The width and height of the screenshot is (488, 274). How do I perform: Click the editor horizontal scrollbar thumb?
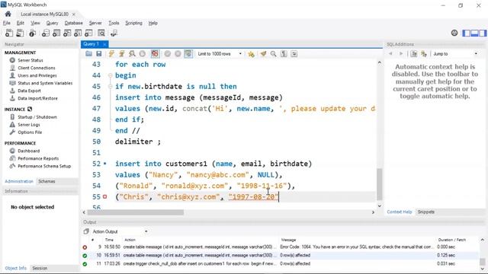[x=136, y=212]
